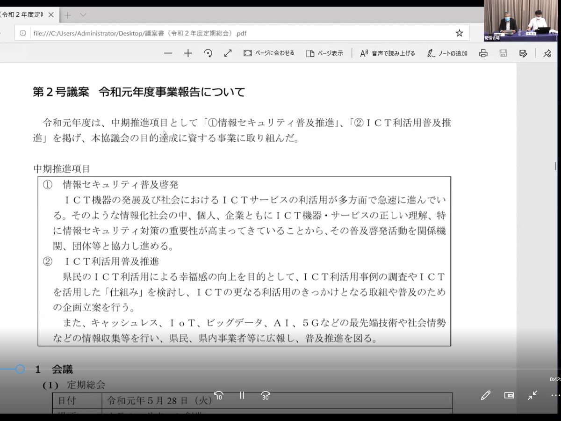Click section heading 1 会議
The image size is (561, 421).
tap(54, 370)
